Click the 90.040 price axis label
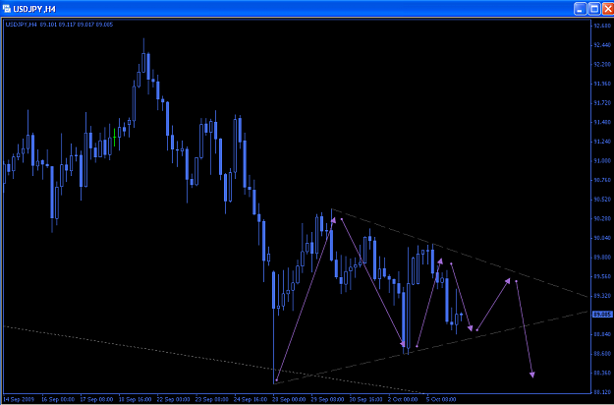 602,238
